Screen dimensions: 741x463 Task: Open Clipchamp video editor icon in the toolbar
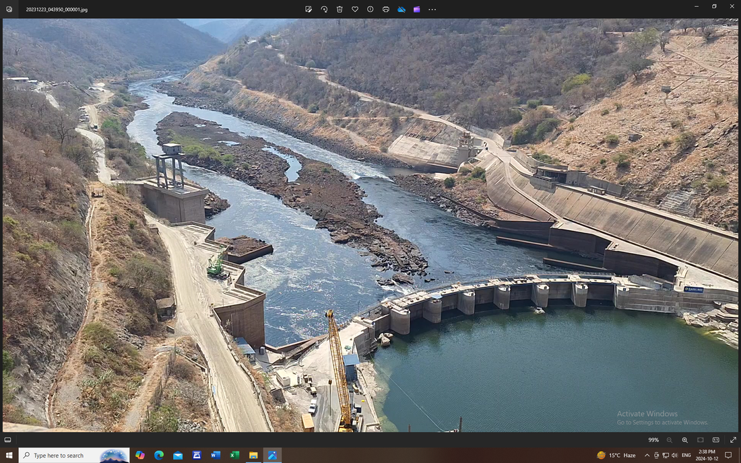417,9
